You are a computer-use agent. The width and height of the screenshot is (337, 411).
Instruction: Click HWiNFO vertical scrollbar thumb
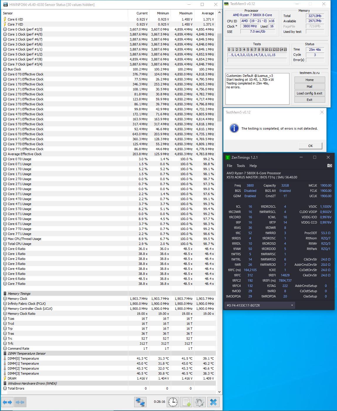[219, 77]
